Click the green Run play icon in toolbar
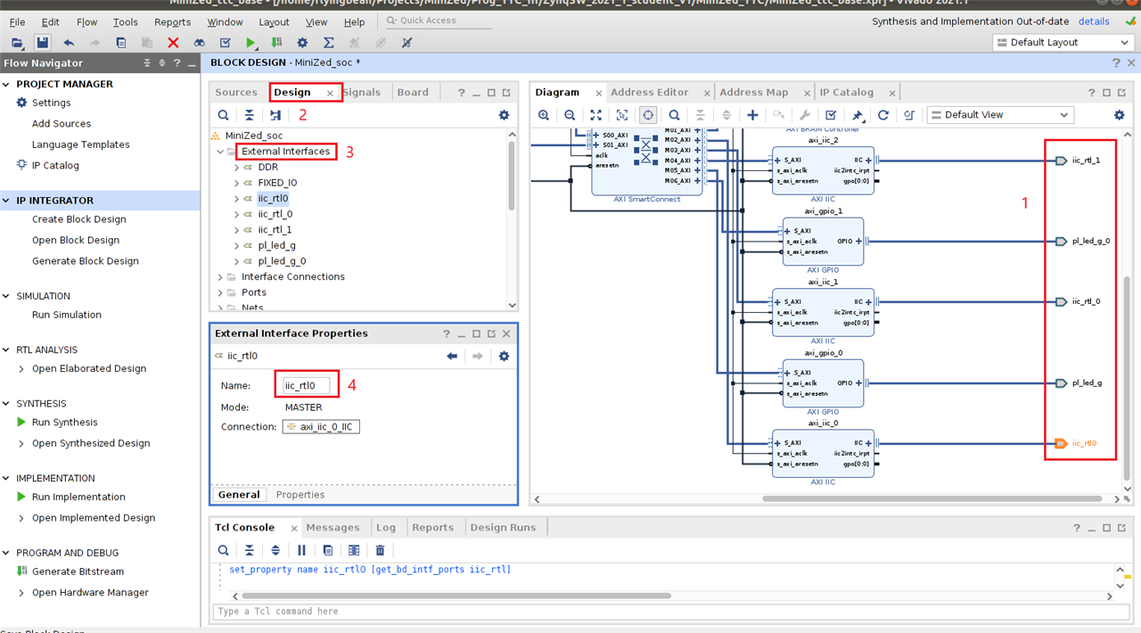This screenshot has width=1141, height=633. [250, 42]
